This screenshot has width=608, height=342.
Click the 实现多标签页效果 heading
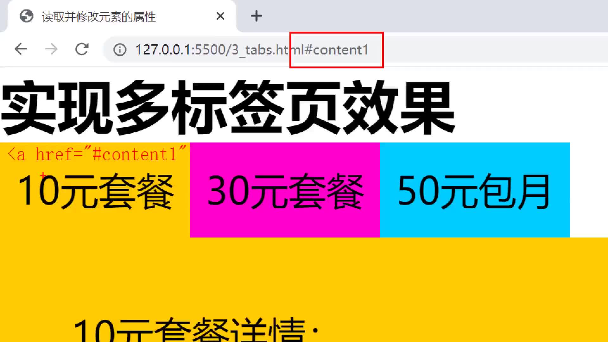coord(228,108)
